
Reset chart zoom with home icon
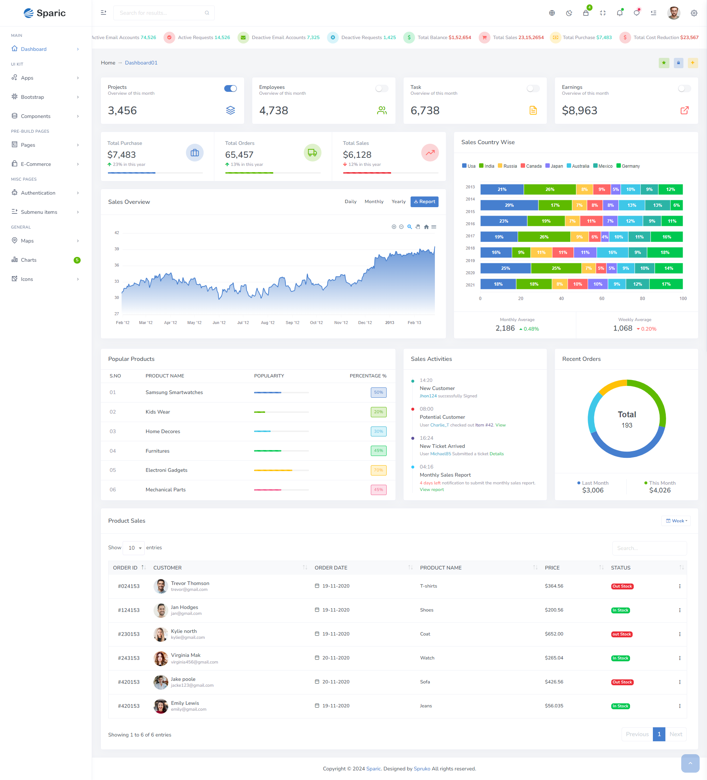point(426,227)
